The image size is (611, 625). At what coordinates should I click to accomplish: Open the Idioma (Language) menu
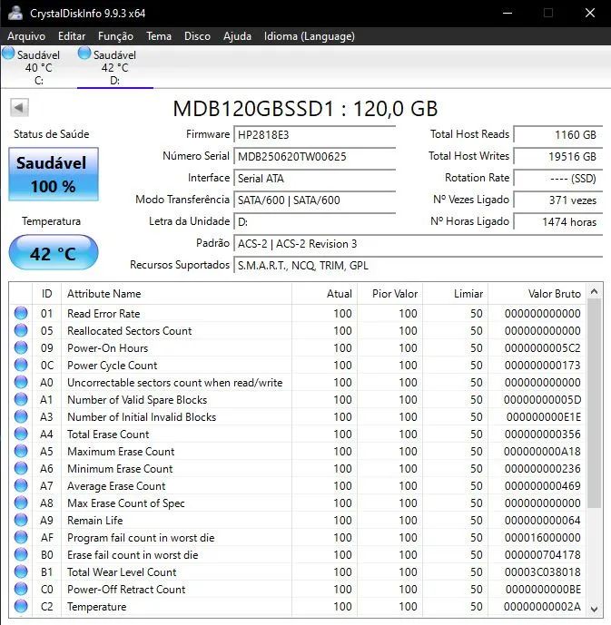point(309,36)
